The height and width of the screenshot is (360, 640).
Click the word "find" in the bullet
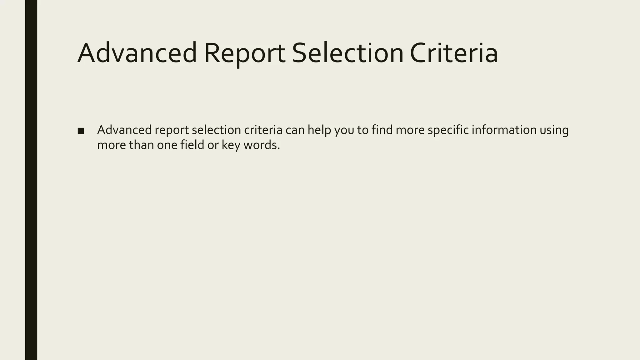[382, 130]
